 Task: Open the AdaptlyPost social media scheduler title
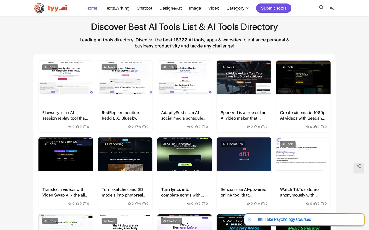click(x=184, y=115)
